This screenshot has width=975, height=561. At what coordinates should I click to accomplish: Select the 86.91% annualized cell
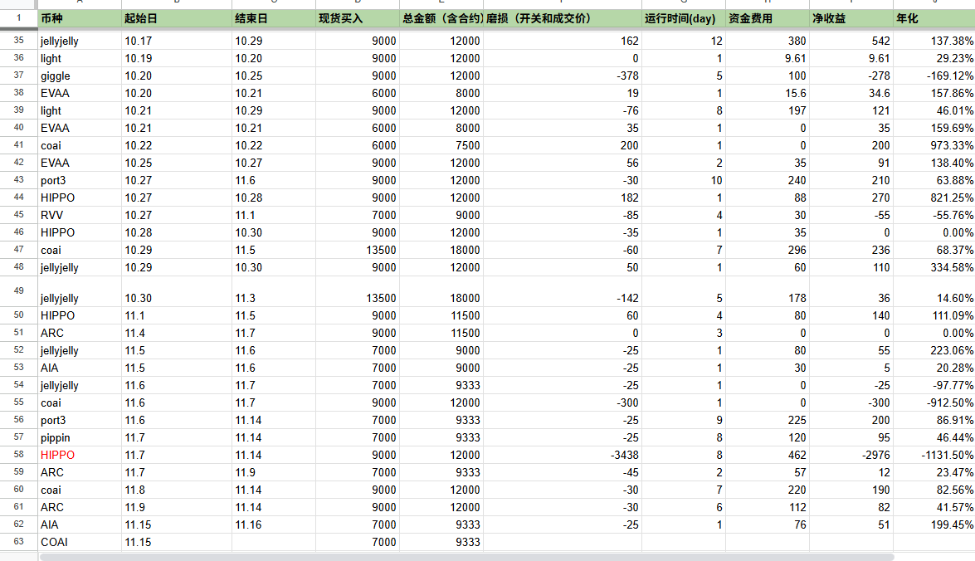click(x=934, y=420)
